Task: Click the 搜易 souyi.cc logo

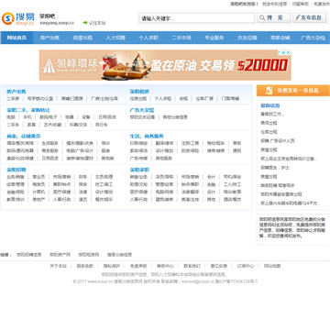Action: click(18, 18)
